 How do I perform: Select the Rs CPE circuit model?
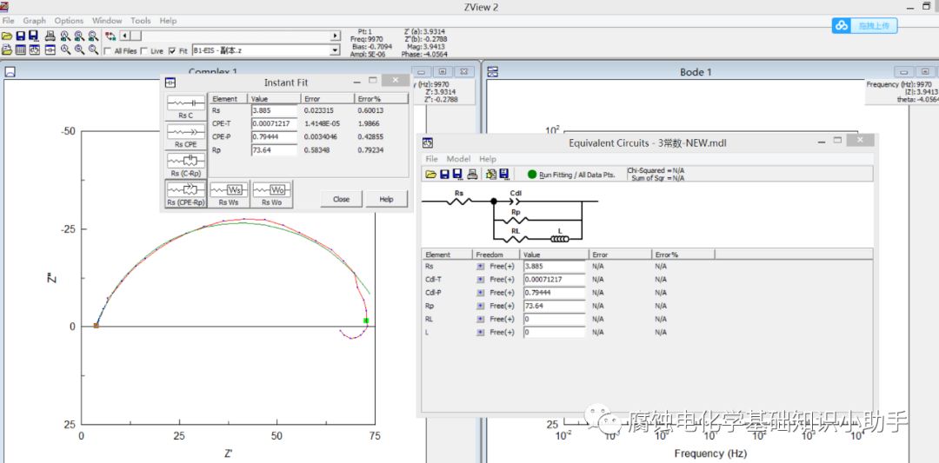[x=186, y=135]
